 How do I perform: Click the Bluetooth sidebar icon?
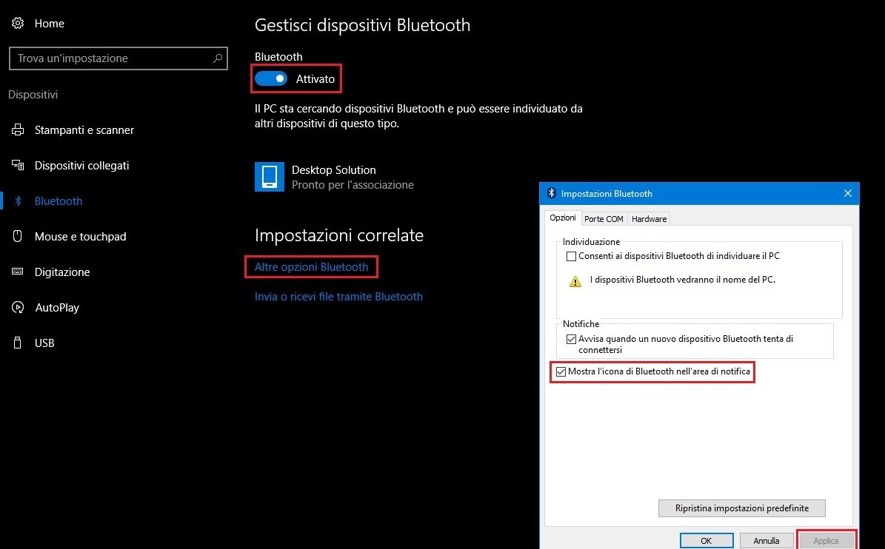(18, 201)
